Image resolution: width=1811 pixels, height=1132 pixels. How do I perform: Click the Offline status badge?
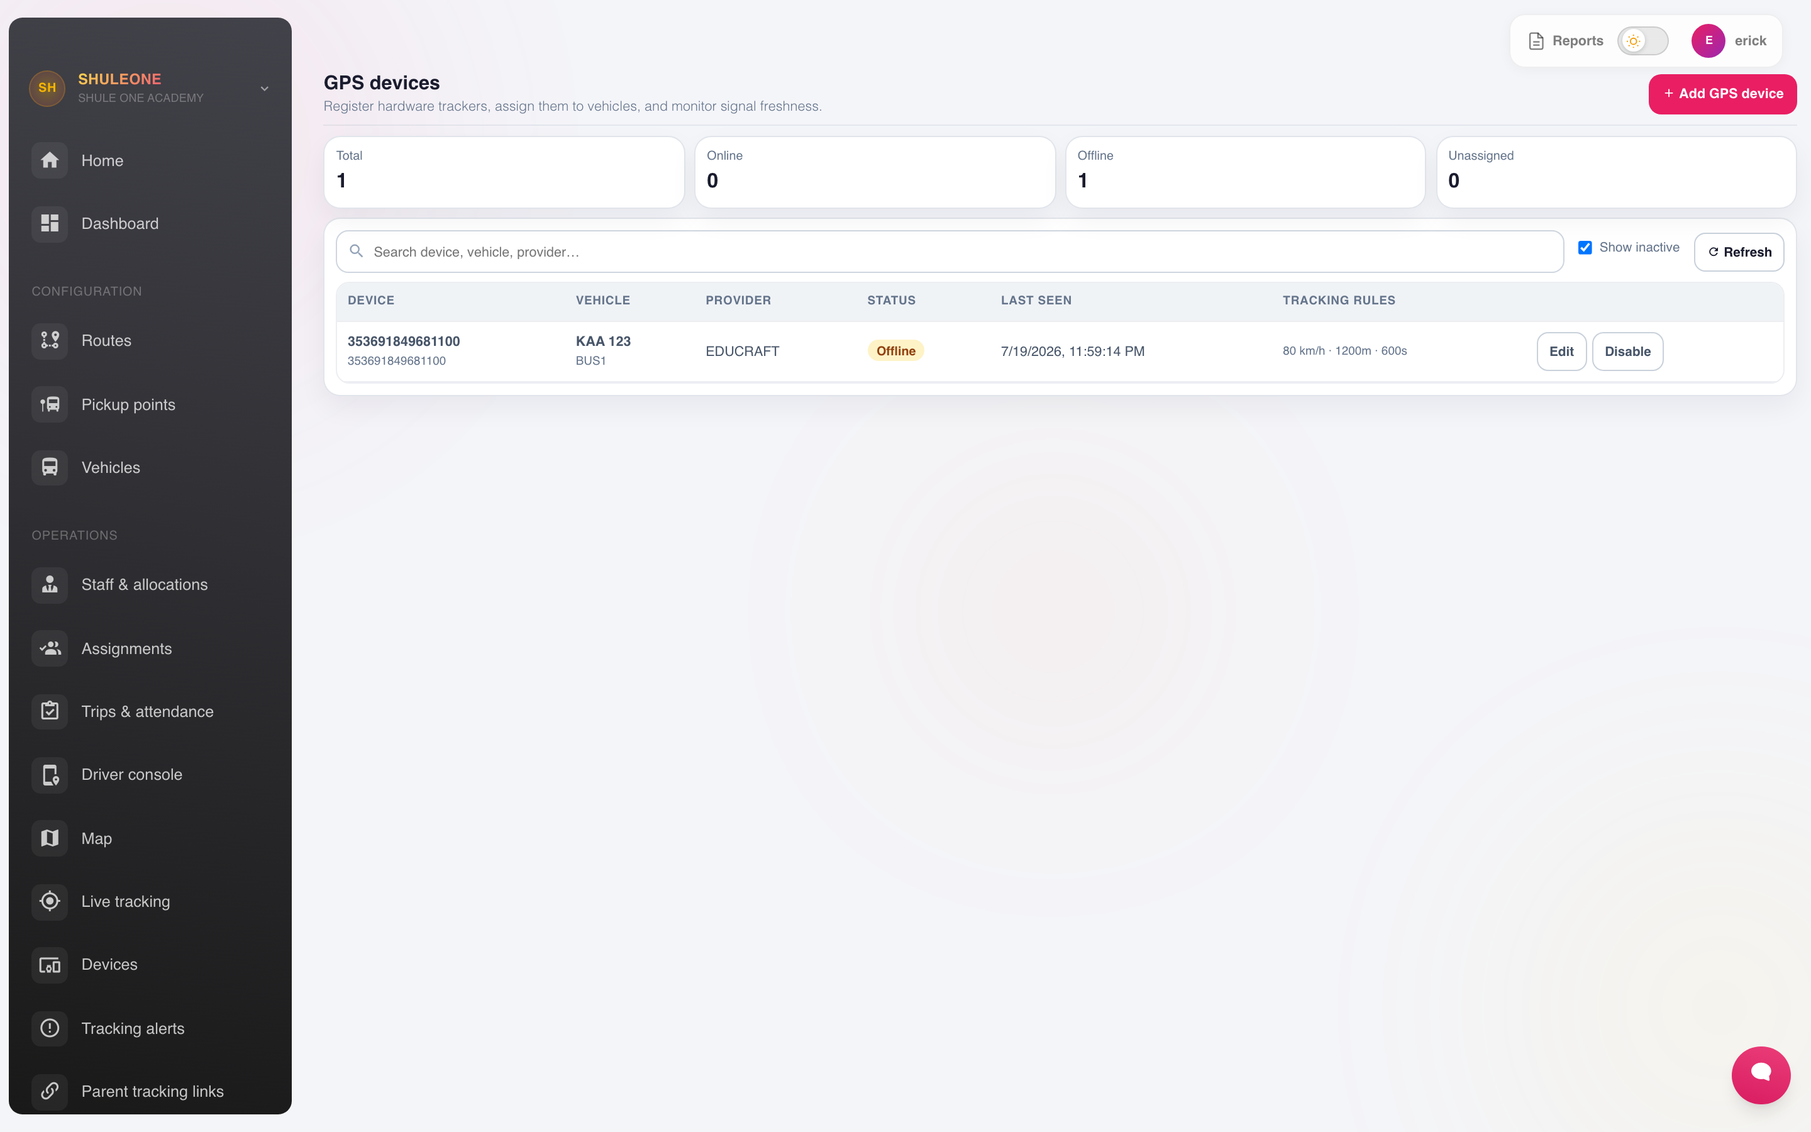tap(896, 351)
